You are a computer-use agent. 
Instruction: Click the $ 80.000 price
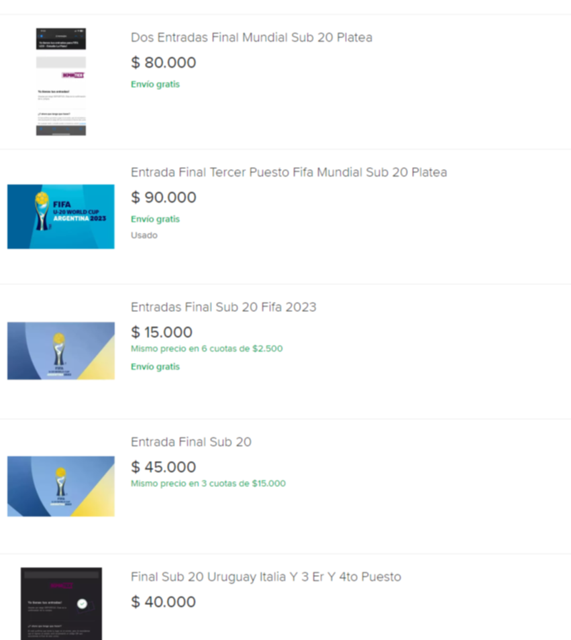(163, 62)
